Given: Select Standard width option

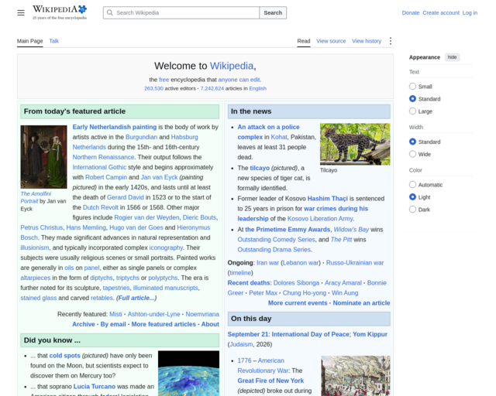Looking at the screenshot, I should click(x=412, y=142).
